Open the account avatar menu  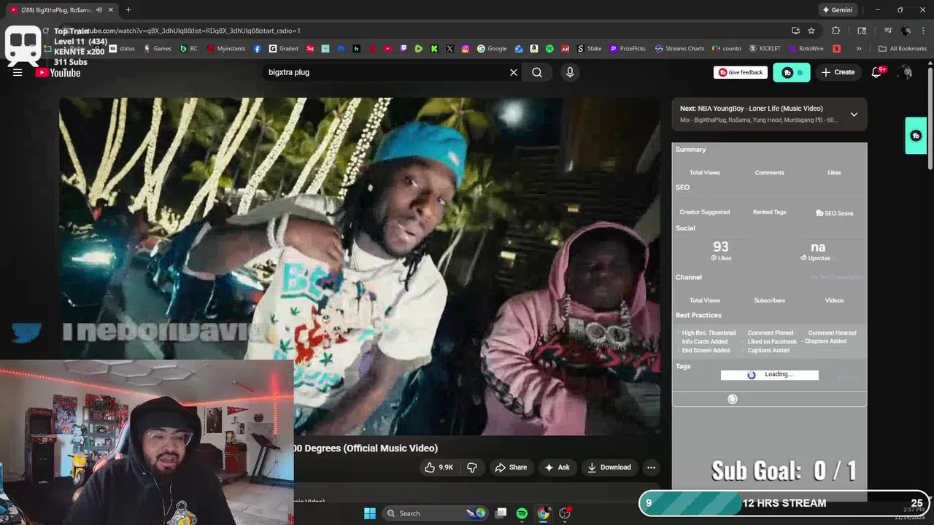coord(906,72)
